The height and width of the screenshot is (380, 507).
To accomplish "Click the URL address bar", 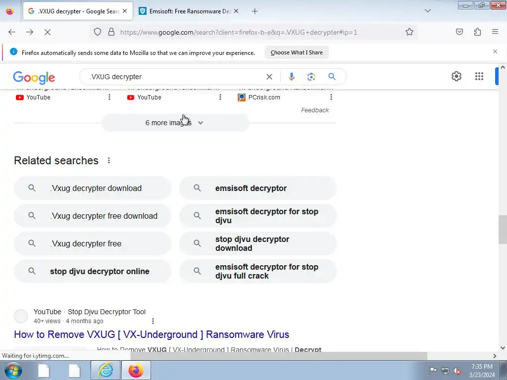I will (x=239, y=32).
